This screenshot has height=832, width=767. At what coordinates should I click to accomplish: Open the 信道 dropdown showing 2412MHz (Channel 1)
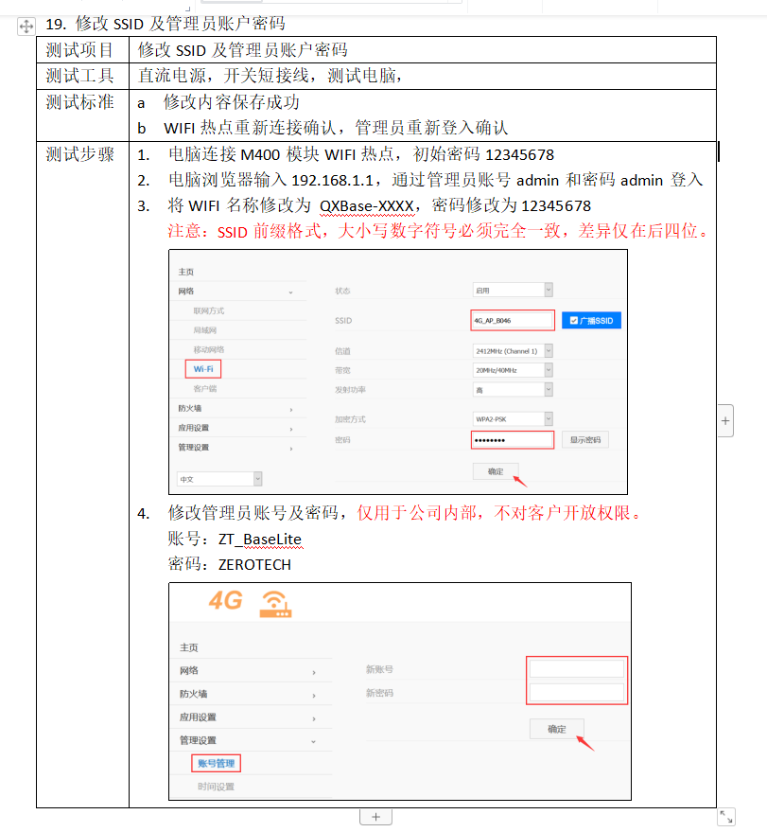tap(513, 351)
